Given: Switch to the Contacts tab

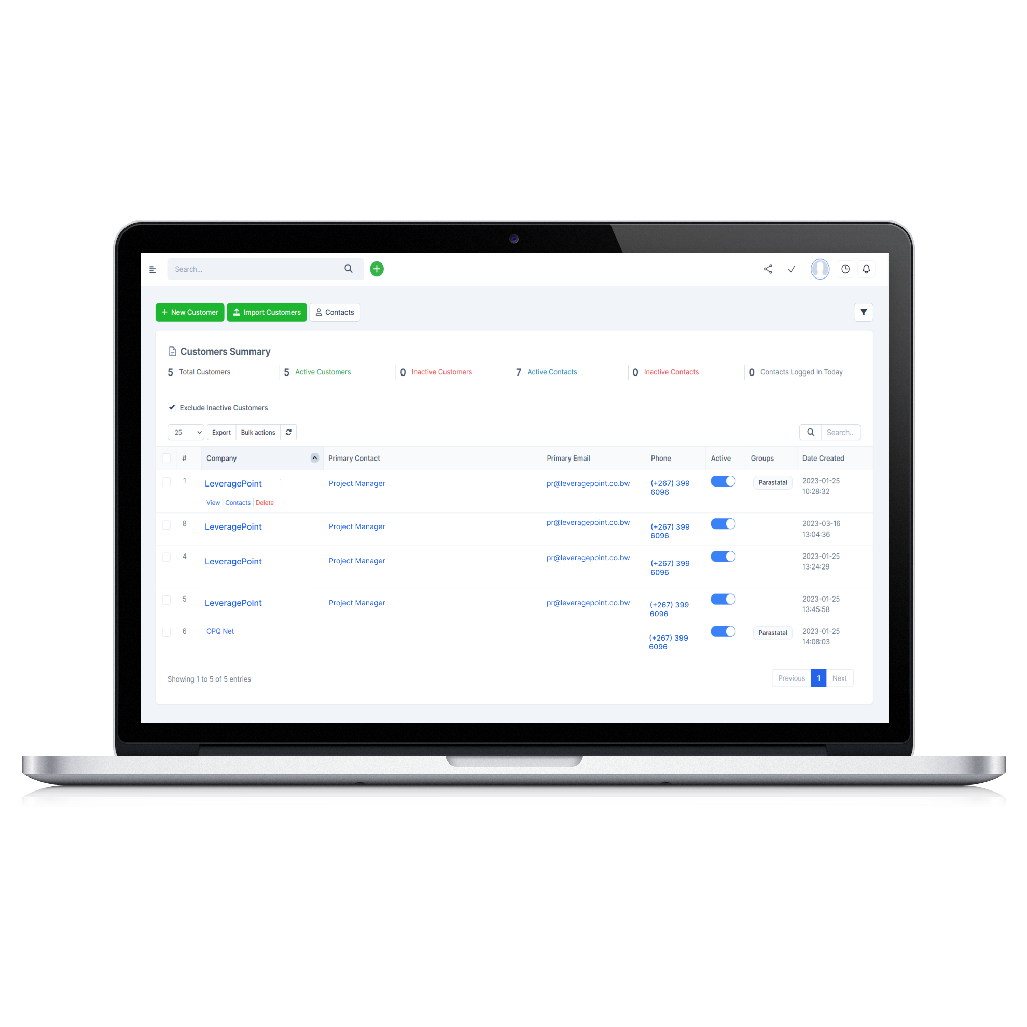Looking at the screenshot, I should coord(336,312).
